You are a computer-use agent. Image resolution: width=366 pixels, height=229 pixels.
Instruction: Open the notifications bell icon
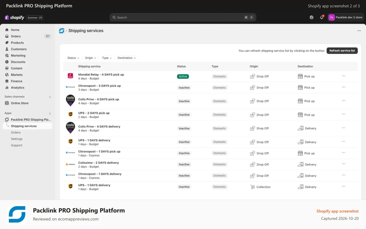[x=321, y=17]
